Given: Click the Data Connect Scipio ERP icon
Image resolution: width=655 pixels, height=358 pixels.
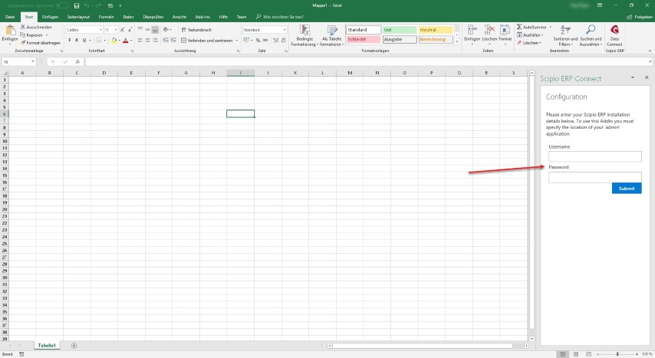Looking at the screenshot, I should tap(614, 30).
